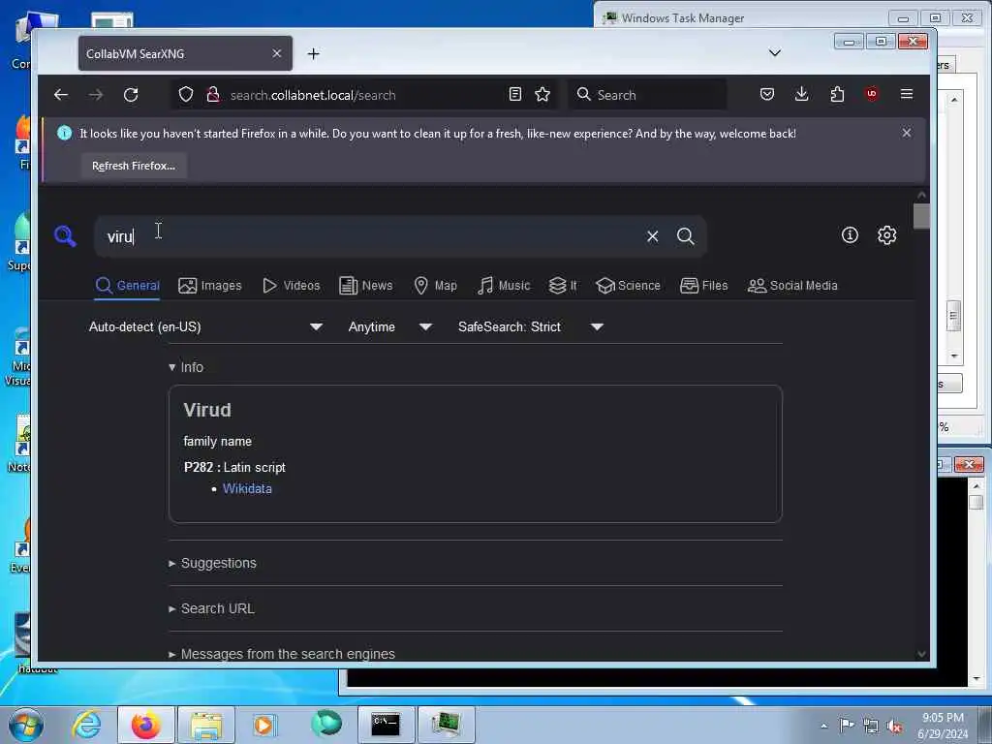Click the Firefox taskbar icon

146,725
